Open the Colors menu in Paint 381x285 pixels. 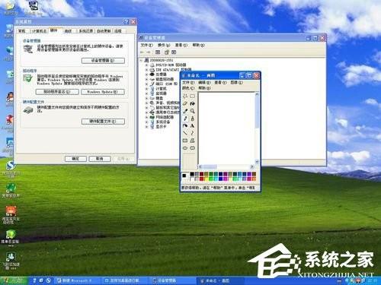point(188,88)
